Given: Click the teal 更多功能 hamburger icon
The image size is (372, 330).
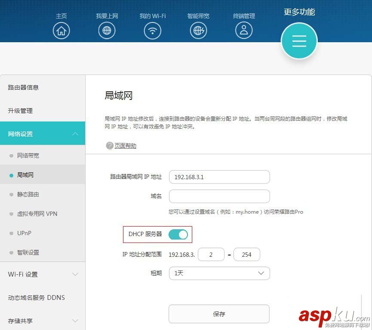Looking at the screenshot, I should tap(299, 41).
